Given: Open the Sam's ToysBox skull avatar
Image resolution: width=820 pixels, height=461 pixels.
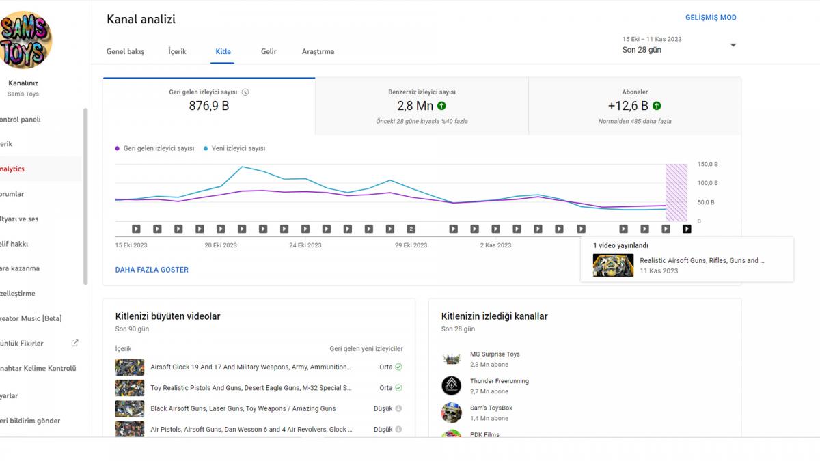Looking at the screenshot, I should pos(451,413).
